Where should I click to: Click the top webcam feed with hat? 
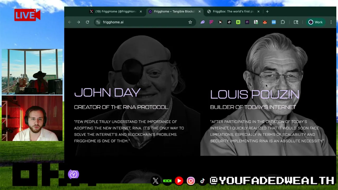[x=32, y=72]
